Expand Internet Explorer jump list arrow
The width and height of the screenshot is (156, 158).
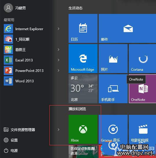58,29
